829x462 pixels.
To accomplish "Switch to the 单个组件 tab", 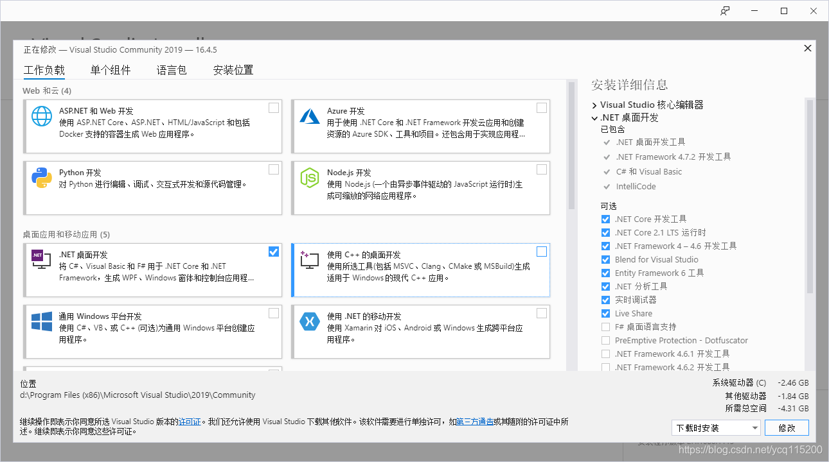I will point(111,70).
